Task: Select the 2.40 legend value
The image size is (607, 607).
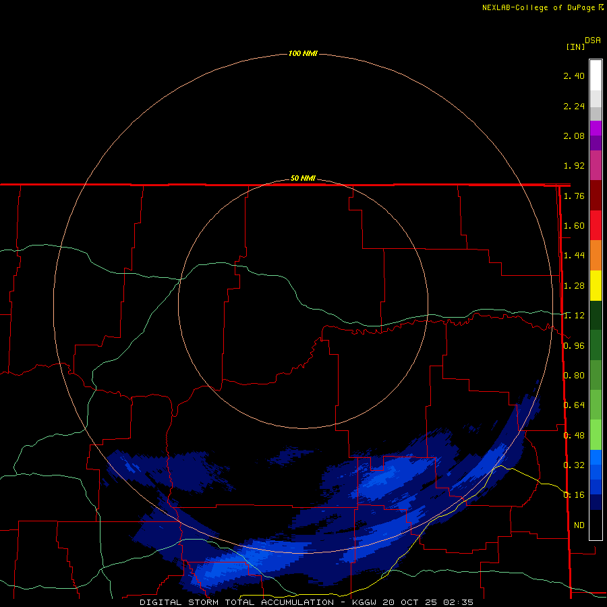Action: point(574,76)
